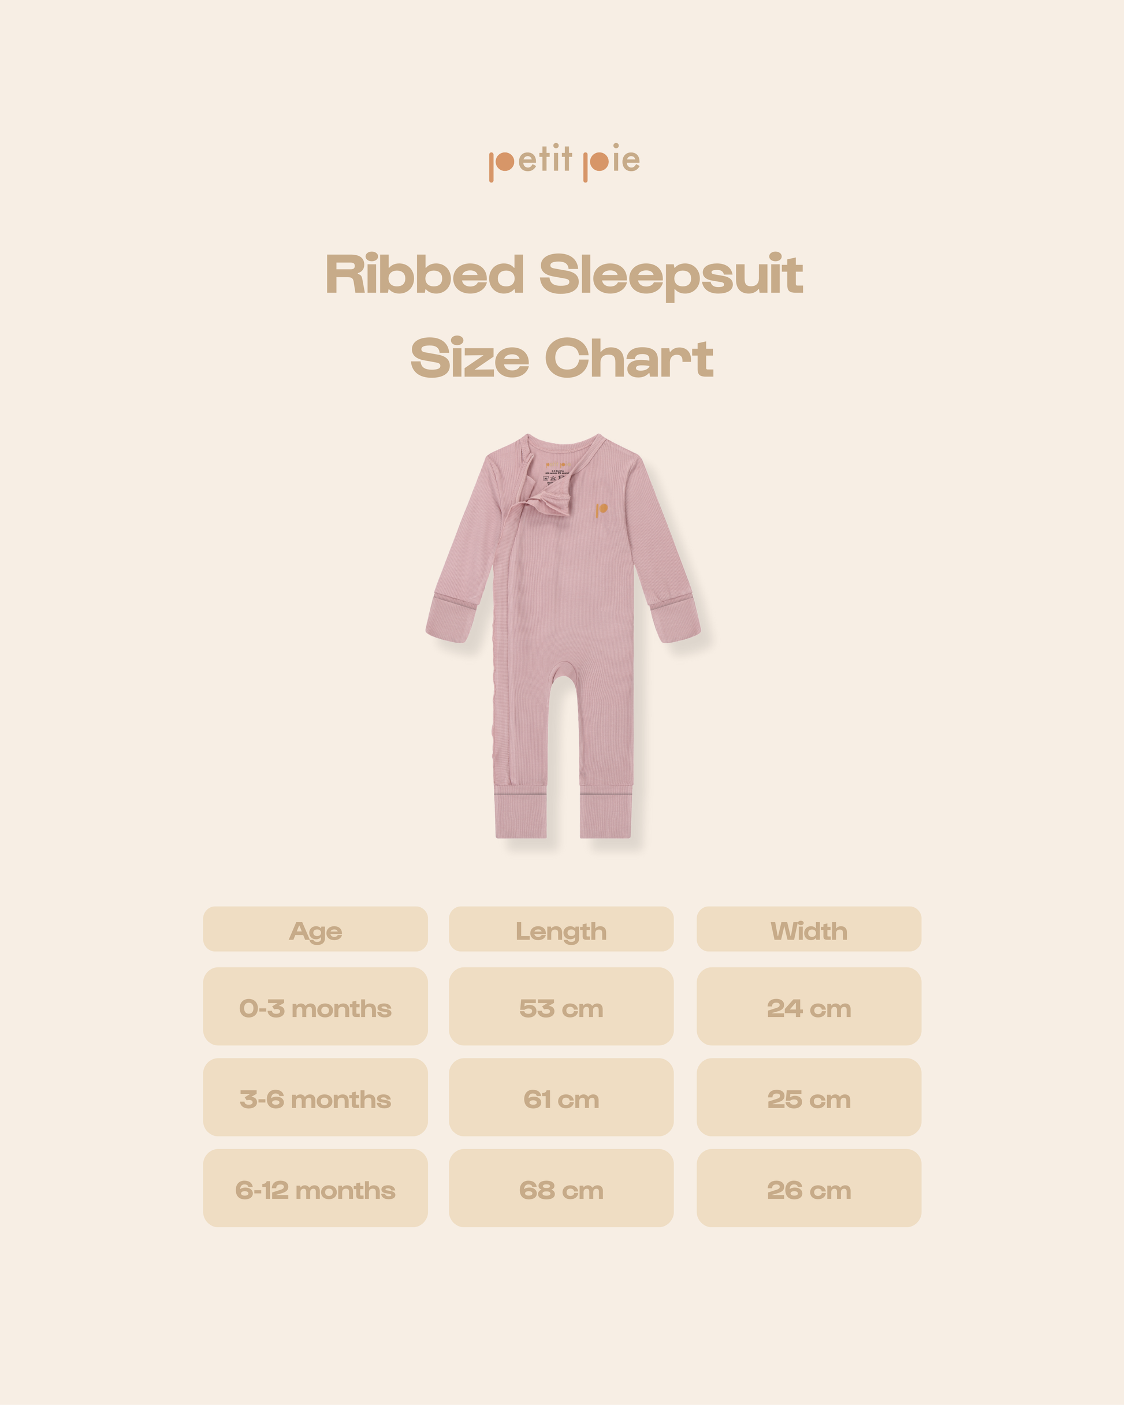Click the 24 cm width cell
Viewport: 1124px width, 1405px height.
pyautogui.click(x=809, y=1008)
